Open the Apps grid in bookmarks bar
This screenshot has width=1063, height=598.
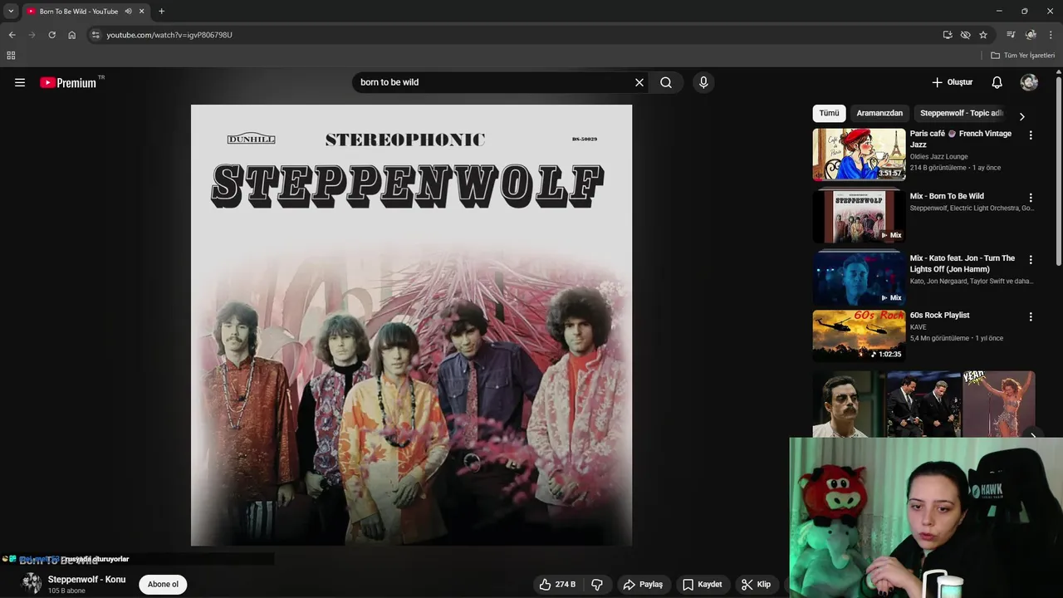click(11, 56)
